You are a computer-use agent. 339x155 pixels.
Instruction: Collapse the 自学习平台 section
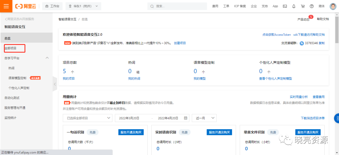point(47,58)
